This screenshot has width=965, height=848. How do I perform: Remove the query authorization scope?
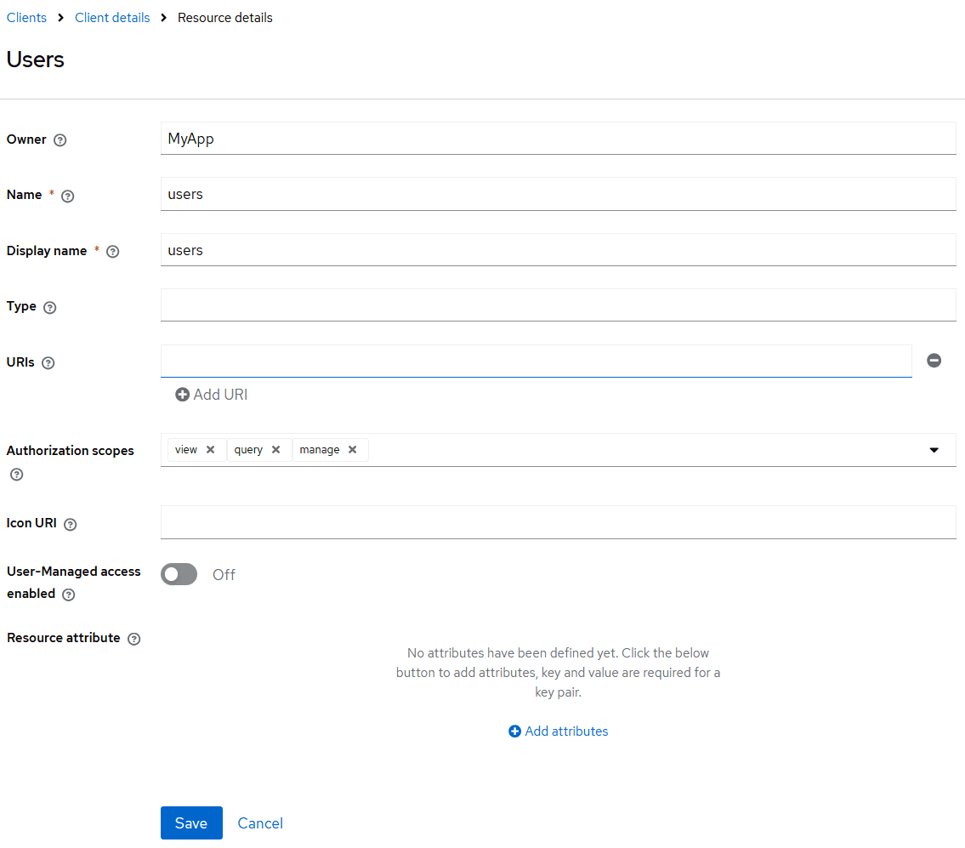275,449
